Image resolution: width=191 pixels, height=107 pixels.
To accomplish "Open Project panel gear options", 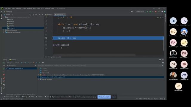I will [x=40, y=15].
